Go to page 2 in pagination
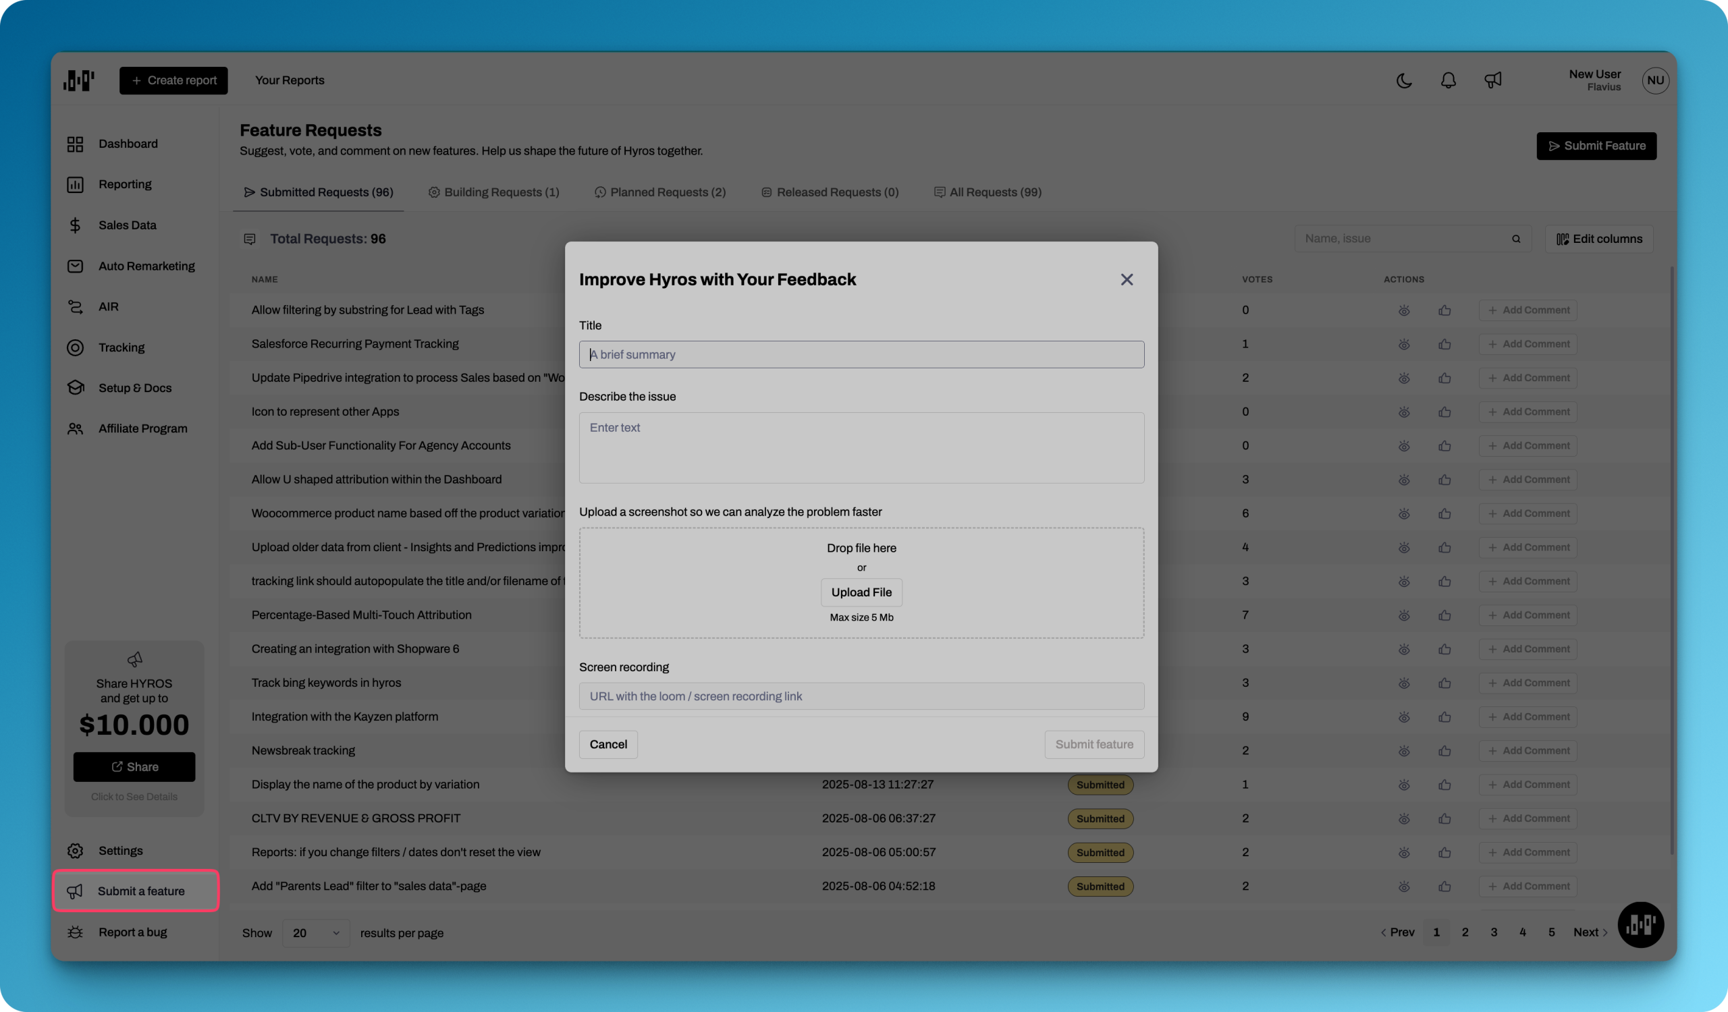The width and height of the screenshot is (1728, 1012). coord(1465,932)
